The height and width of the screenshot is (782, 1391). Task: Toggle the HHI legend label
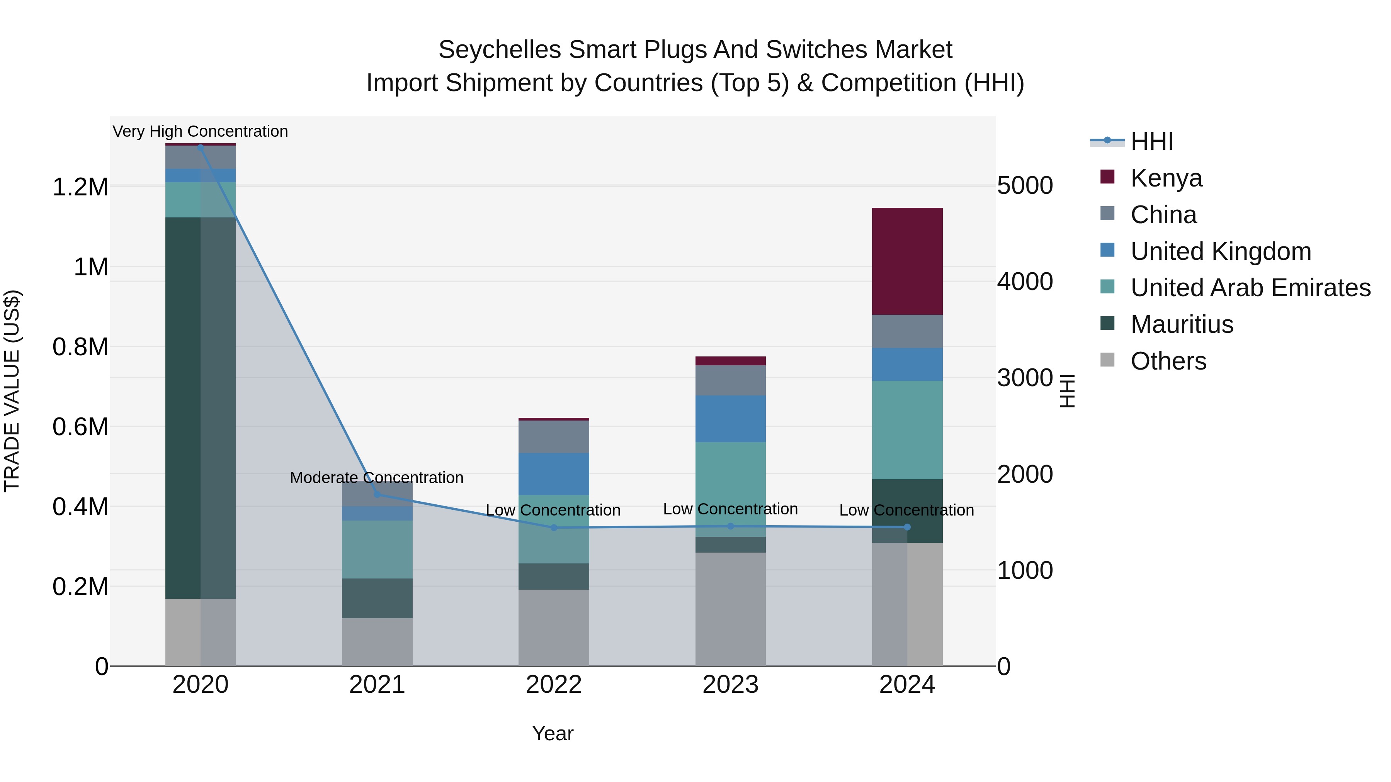coord(1152,141)
